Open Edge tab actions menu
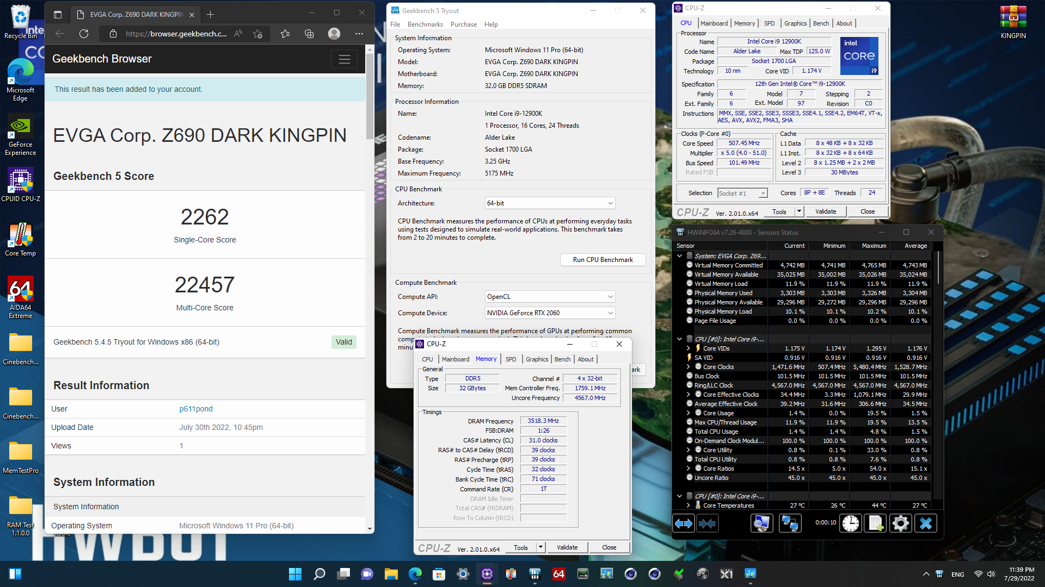 pyautogui.click(x=58, y=15)
